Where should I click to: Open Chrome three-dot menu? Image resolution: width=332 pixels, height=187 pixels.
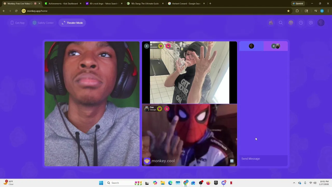328,11
